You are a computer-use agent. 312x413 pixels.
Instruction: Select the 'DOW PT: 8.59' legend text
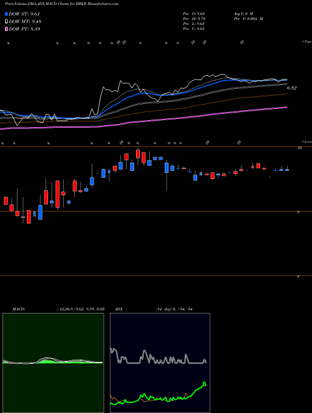point(24,29)
